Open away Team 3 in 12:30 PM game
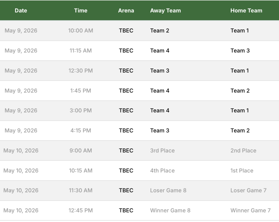The width and height of the screenshot is (279, 222). pyautogui.click(x=160, y=71)
